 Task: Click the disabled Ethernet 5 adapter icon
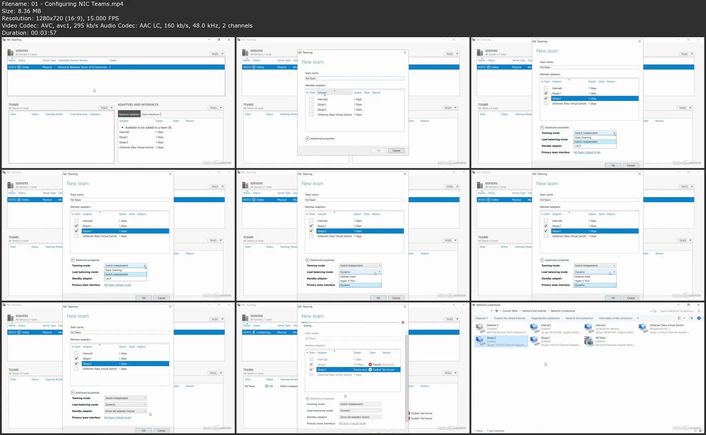[x=480, y=329]
